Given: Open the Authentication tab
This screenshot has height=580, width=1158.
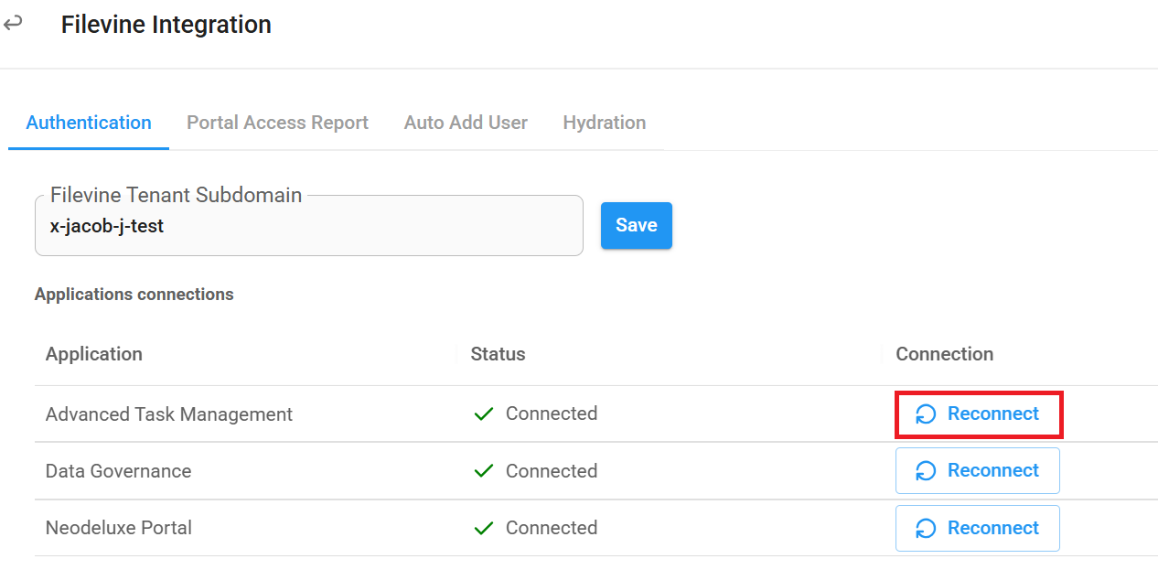Looking at the screenshot, I should 89,123.
